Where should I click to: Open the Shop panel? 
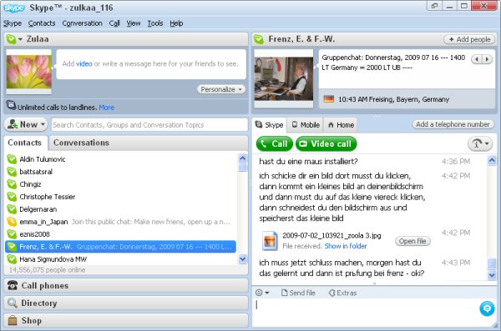pyautogui.click(x=126, y=320)
